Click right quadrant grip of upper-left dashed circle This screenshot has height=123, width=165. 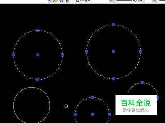tap(62, 55)
